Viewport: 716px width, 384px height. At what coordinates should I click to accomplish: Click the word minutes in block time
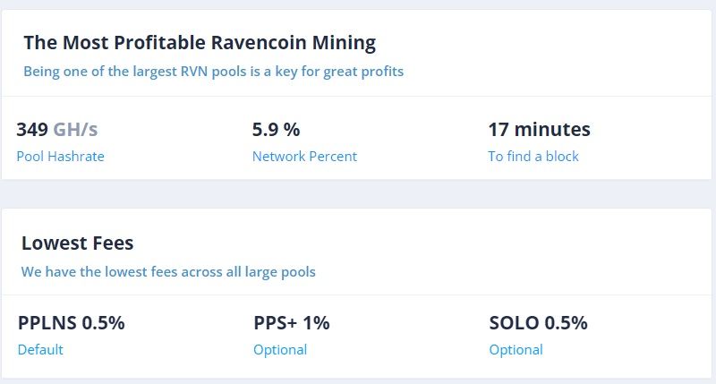tap(552, 130)
